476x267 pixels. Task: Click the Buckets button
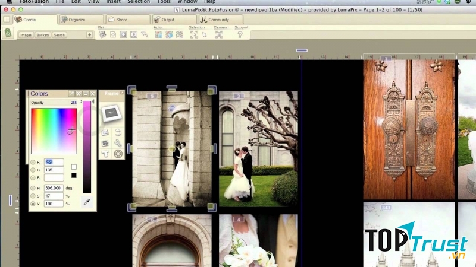coord(42,35)
